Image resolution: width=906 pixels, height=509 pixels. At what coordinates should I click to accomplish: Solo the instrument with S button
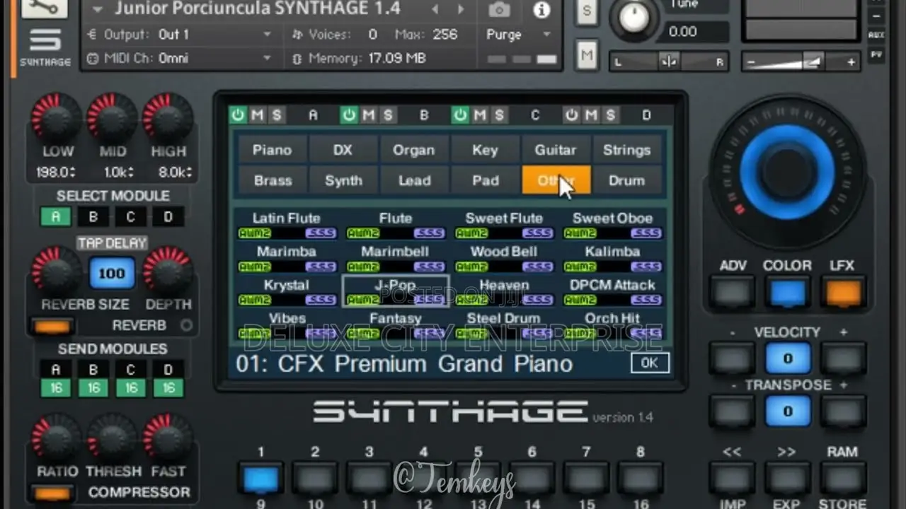(x=587, y=12)
